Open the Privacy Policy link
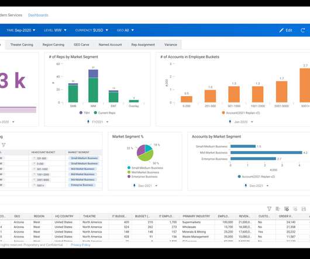Viewport: 310px width, 259px height. click(x=81, y=245)
